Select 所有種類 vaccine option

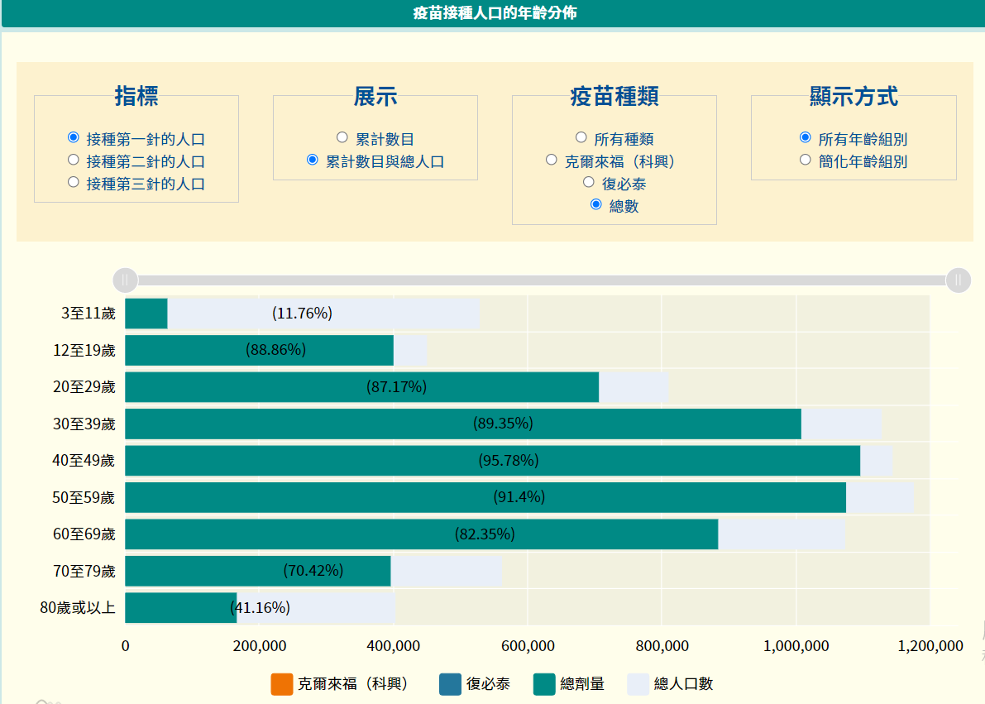580,136
